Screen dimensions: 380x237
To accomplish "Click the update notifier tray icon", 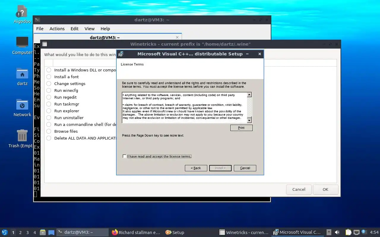I will pyautogui.click(x=364, y=232).
